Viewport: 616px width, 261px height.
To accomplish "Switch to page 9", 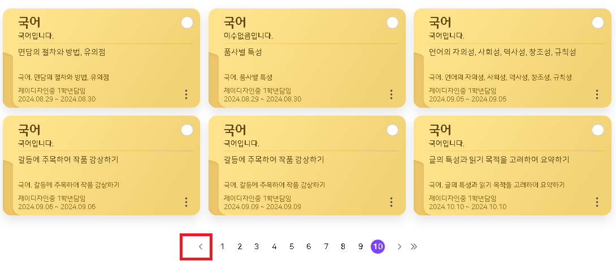I will click(361, 247).
